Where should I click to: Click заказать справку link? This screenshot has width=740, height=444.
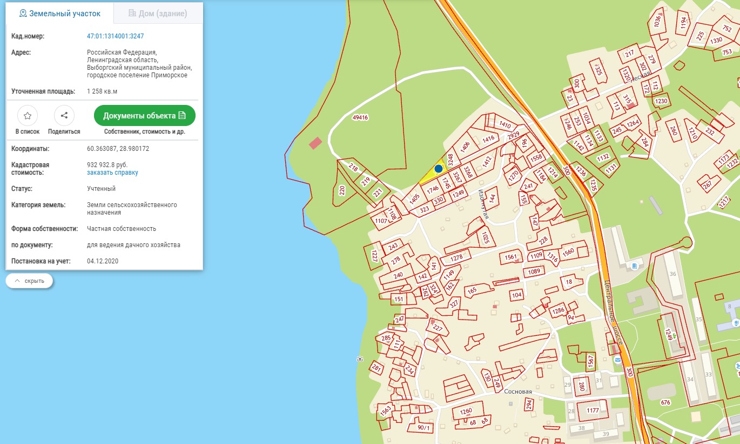pyautogui.click(x=112, y=173)
